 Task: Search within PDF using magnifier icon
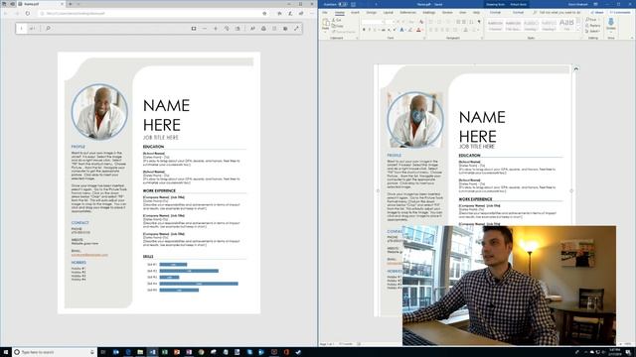tap(48, 29)
